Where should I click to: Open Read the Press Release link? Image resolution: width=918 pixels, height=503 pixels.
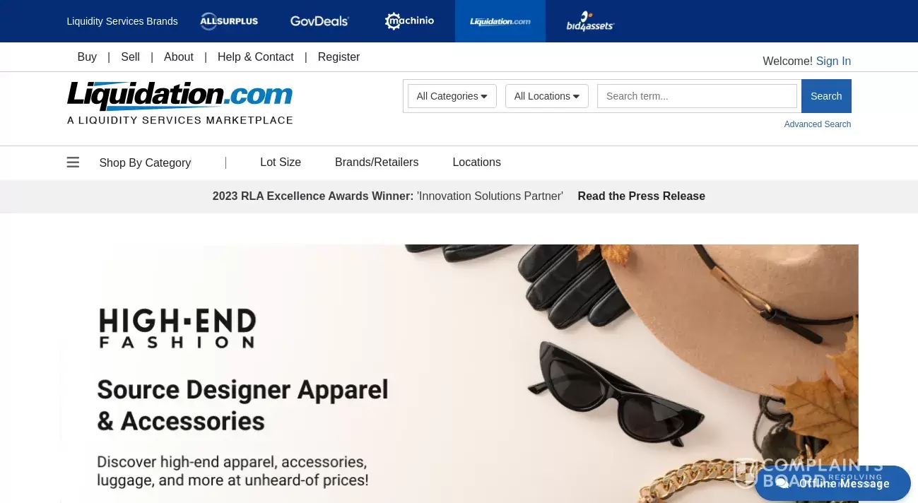641,196
